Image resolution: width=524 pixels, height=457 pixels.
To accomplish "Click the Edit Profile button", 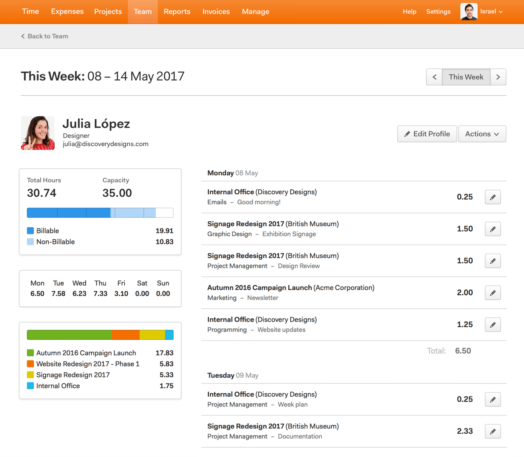I will tap(427, 134).
